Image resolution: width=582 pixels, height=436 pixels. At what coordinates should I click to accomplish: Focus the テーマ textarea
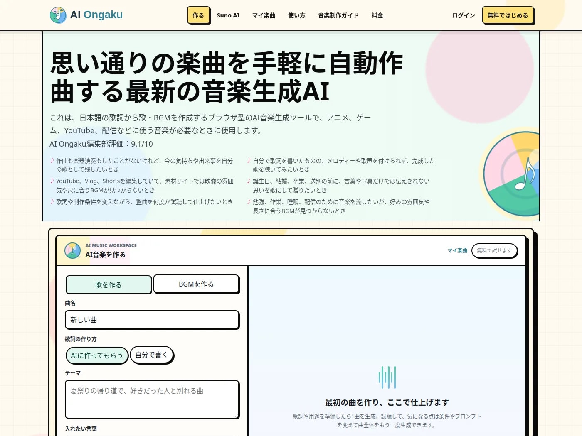click(152, 399)
